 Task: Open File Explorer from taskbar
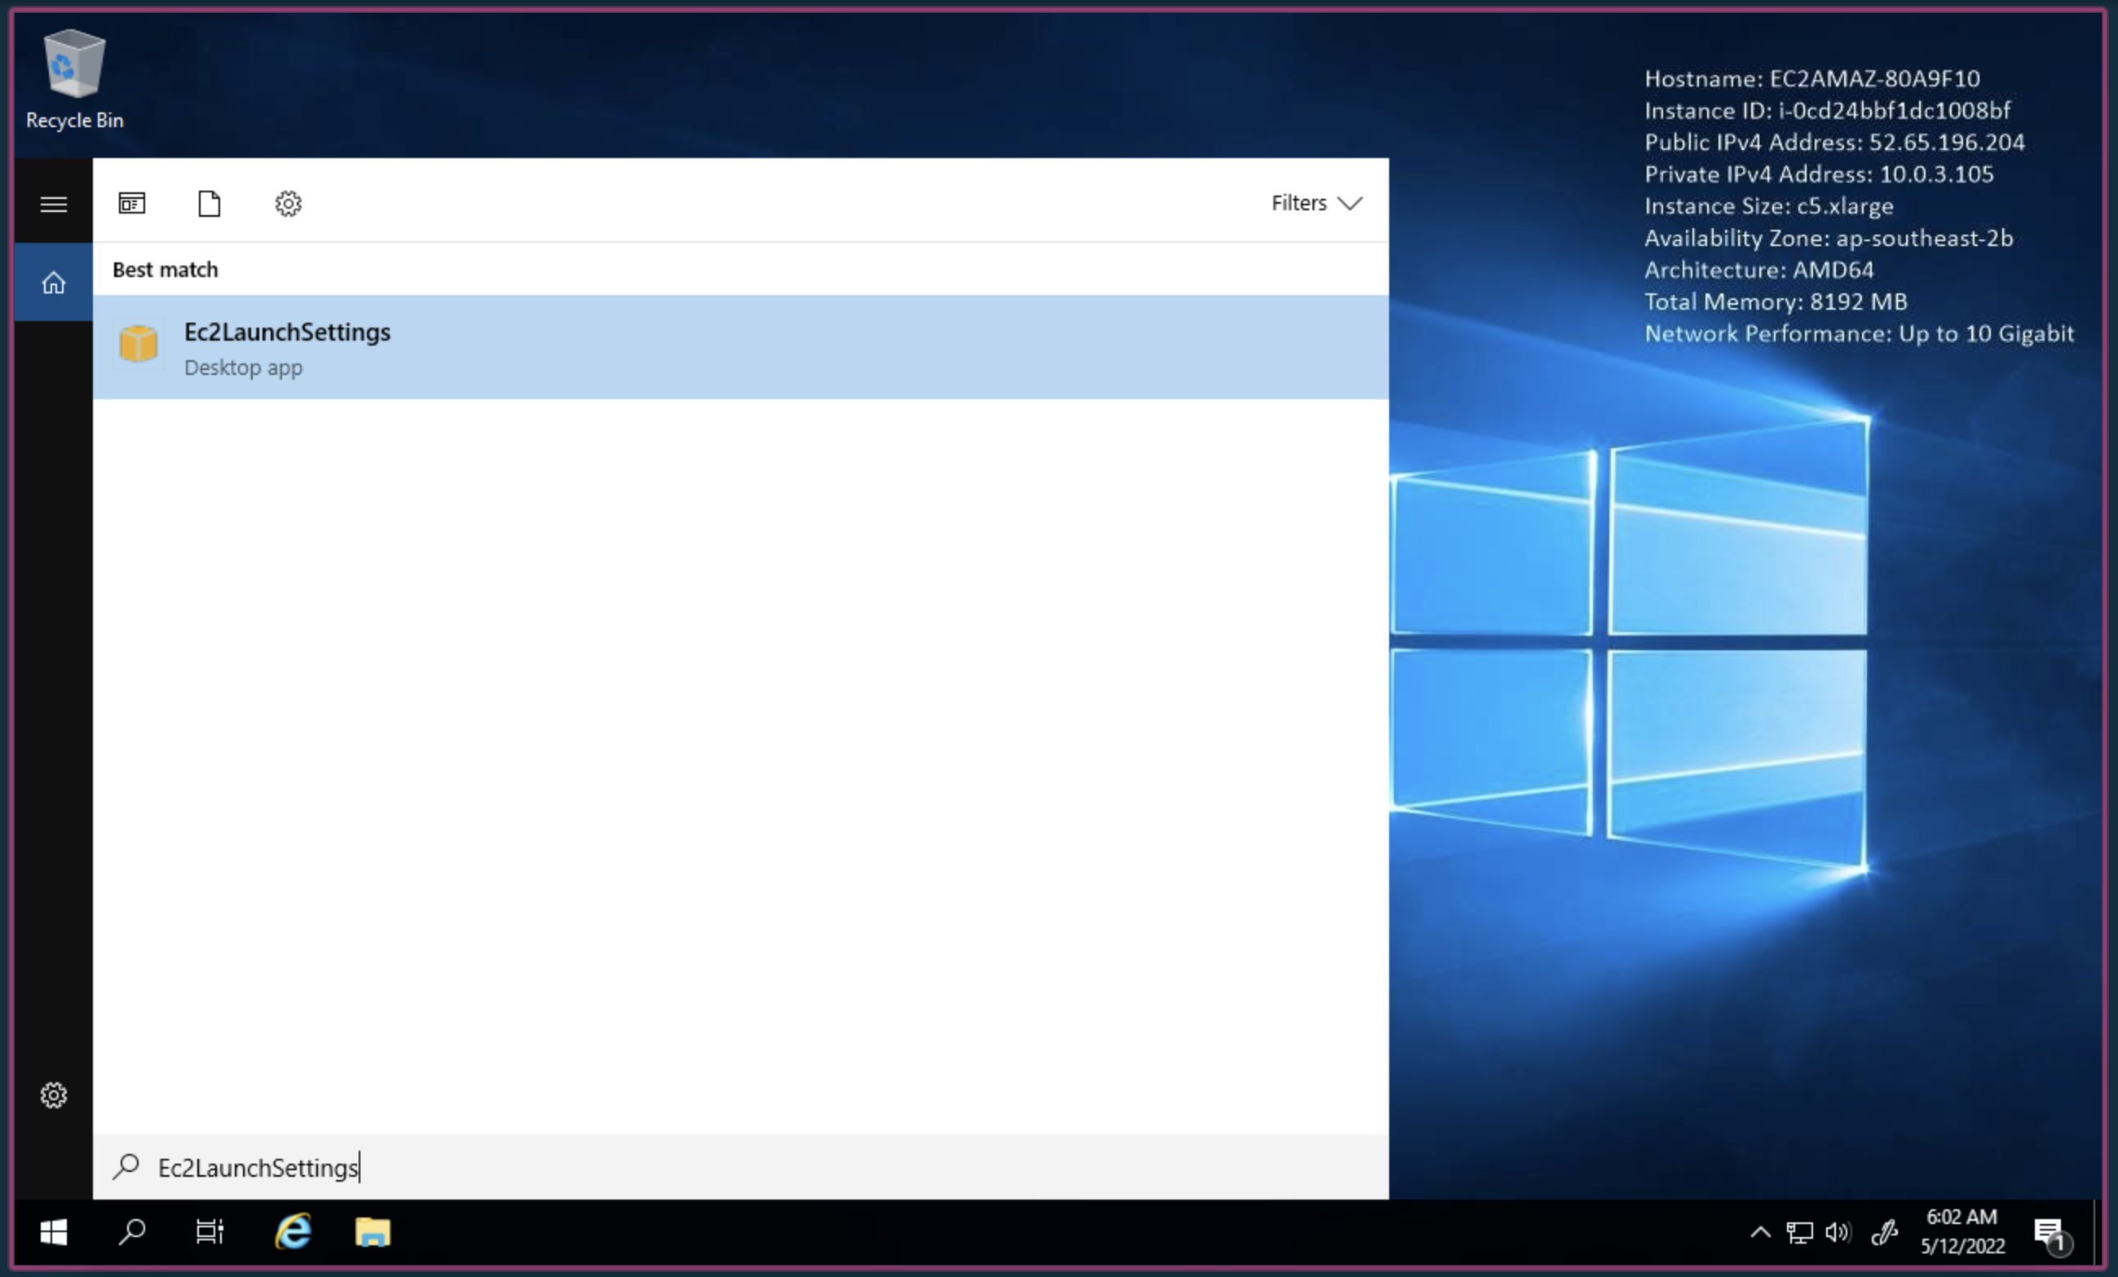pos(373,1232)
